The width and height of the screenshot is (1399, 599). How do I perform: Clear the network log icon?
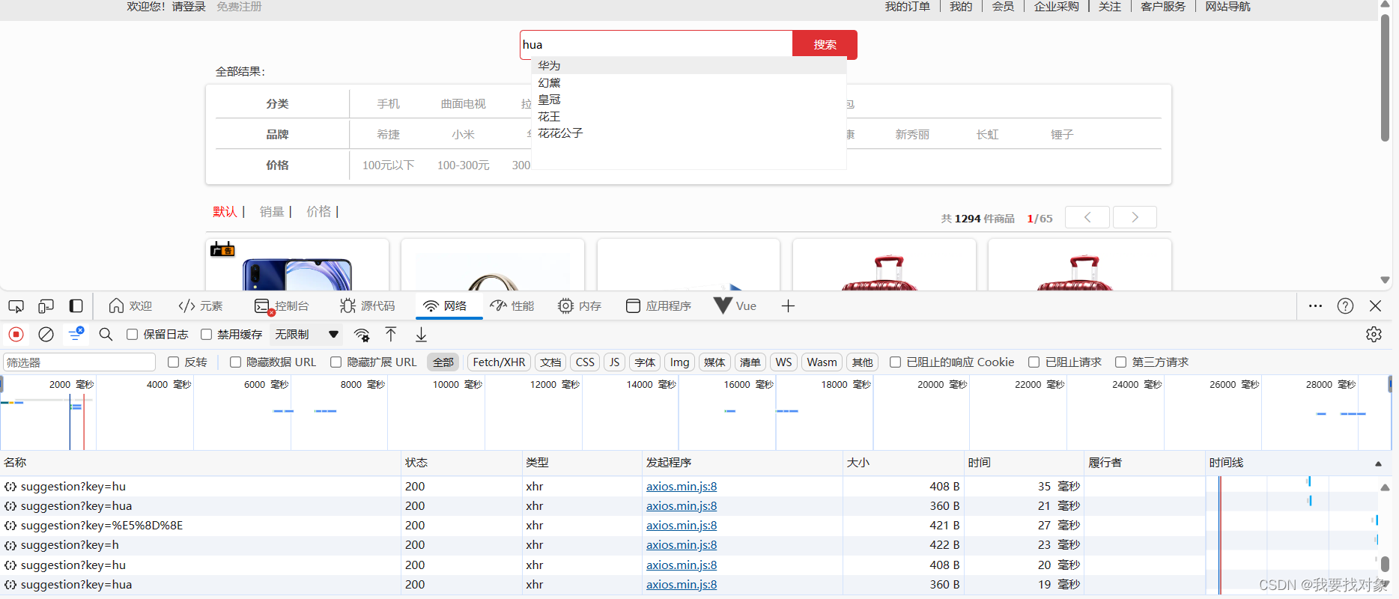click(46, 335)
